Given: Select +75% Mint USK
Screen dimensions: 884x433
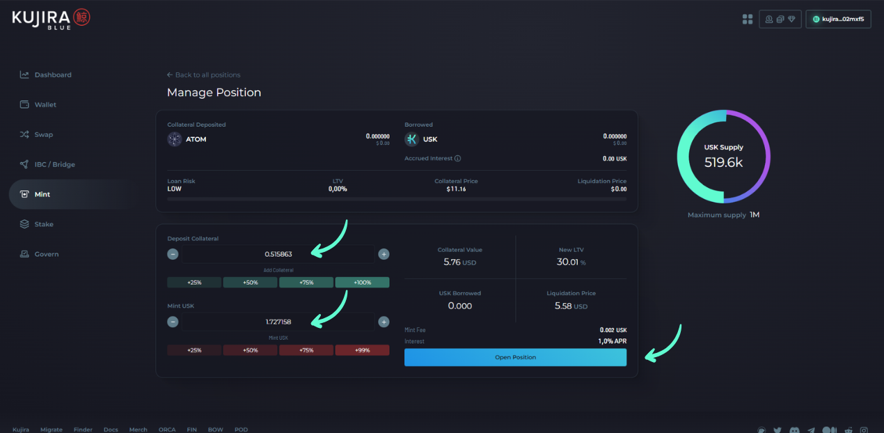Looking at the screenshot, I should (306, 350).
